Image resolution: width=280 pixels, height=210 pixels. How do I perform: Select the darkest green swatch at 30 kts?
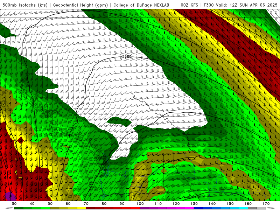[x=19, y=208]
